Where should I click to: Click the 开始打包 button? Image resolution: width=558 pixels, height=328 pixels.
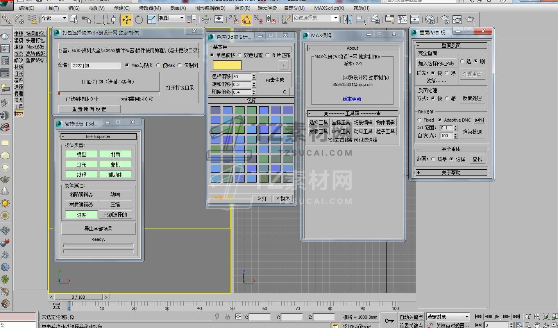(x=108, y=82)
